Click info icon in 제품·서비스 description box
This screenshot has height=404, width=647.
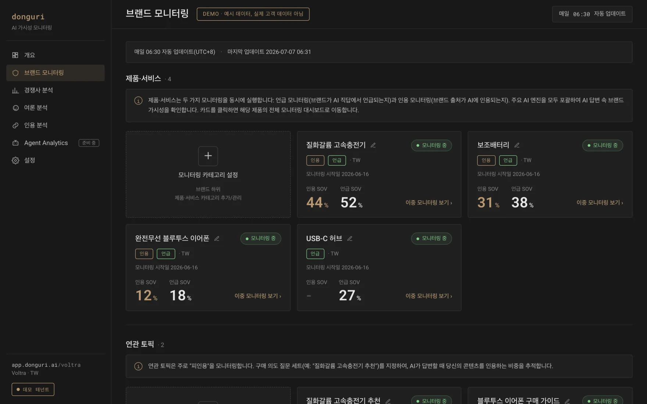[x=138, y=101]
